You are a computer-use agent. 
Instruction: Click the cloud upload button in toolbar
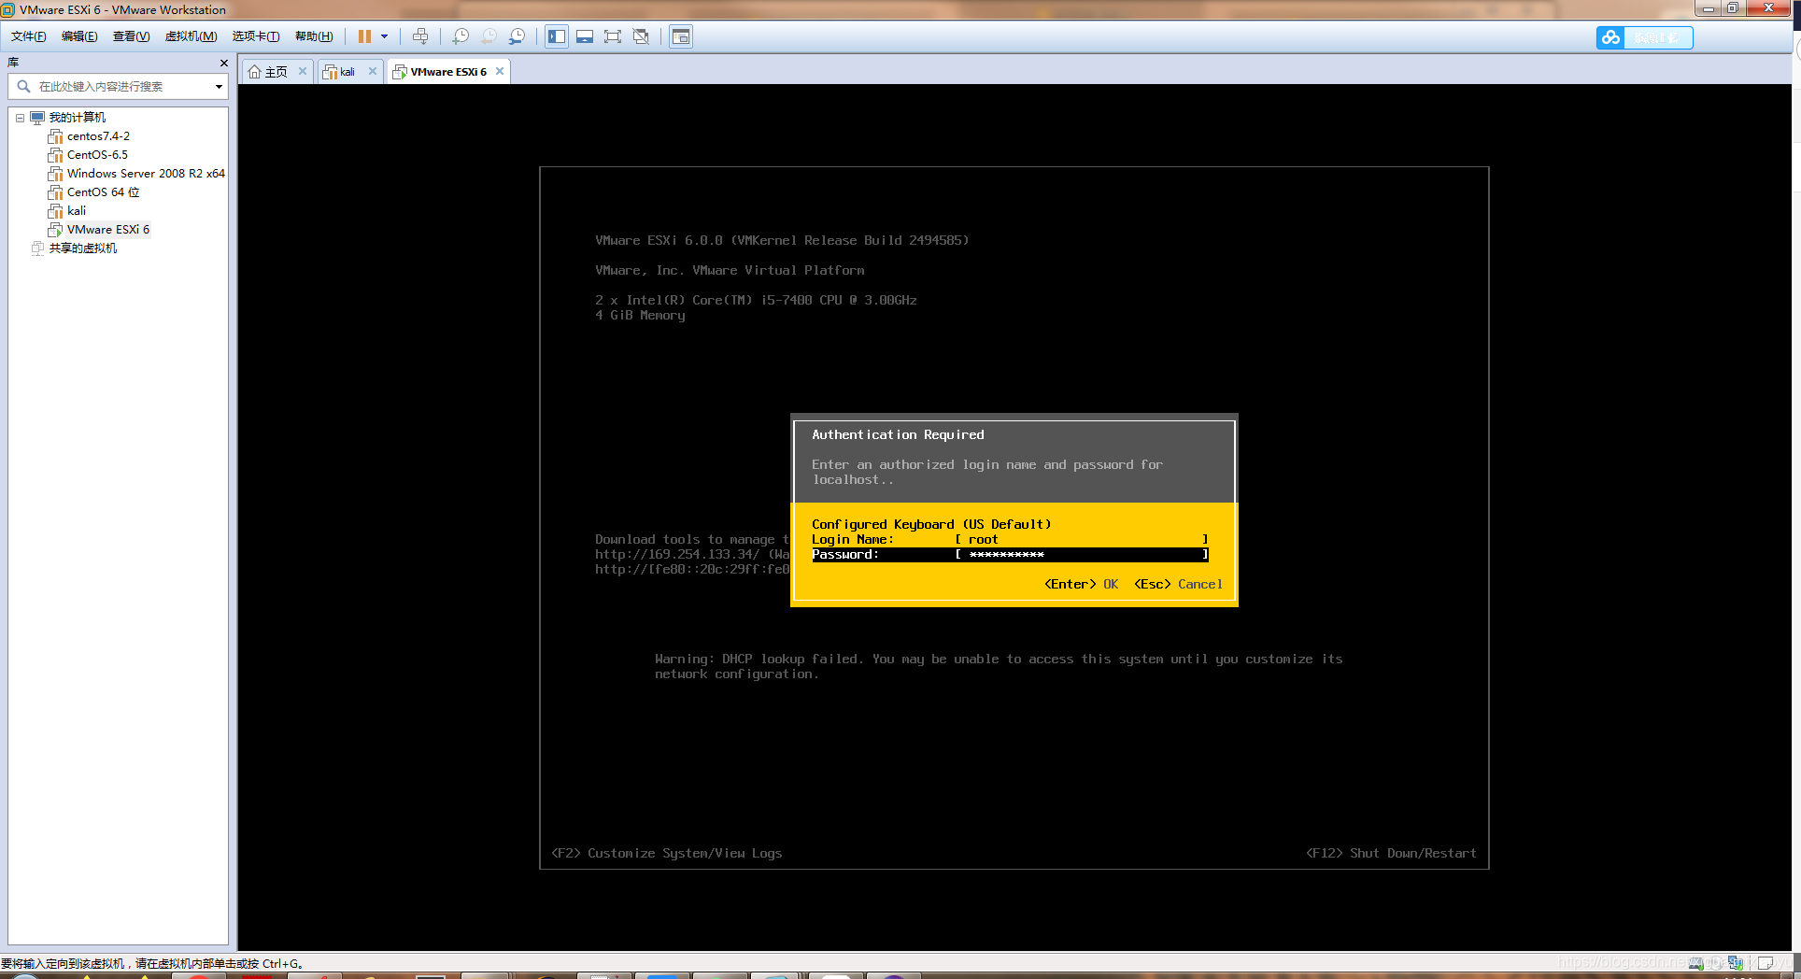tap(1644, 37)
